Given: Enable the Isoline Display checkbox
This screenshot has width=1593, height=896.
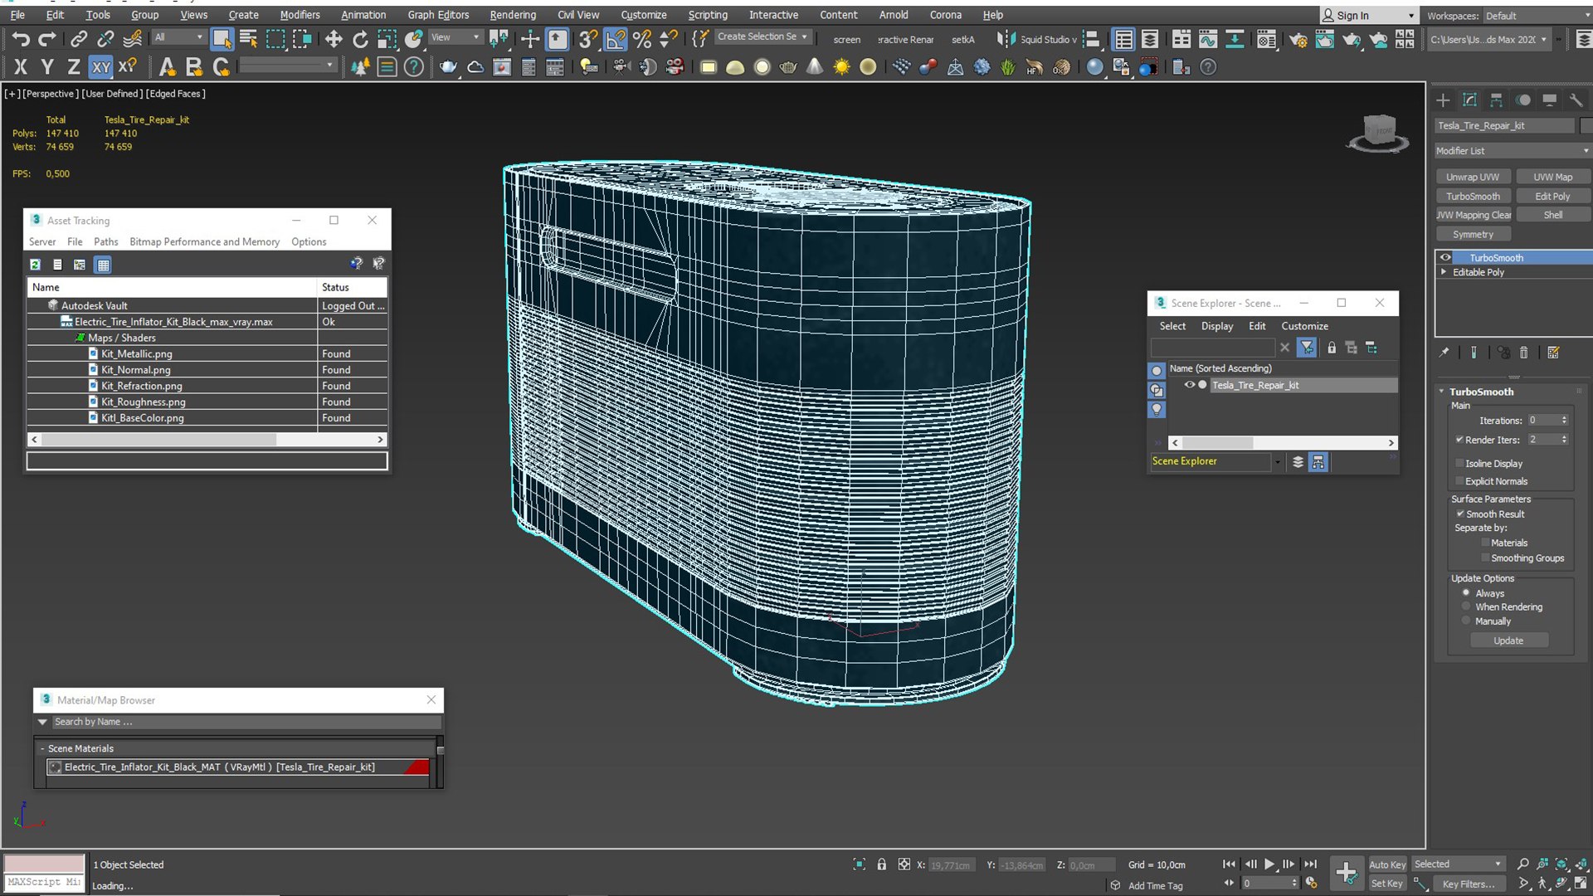Looking at the screenshot, I should [x=1459, y=463].
